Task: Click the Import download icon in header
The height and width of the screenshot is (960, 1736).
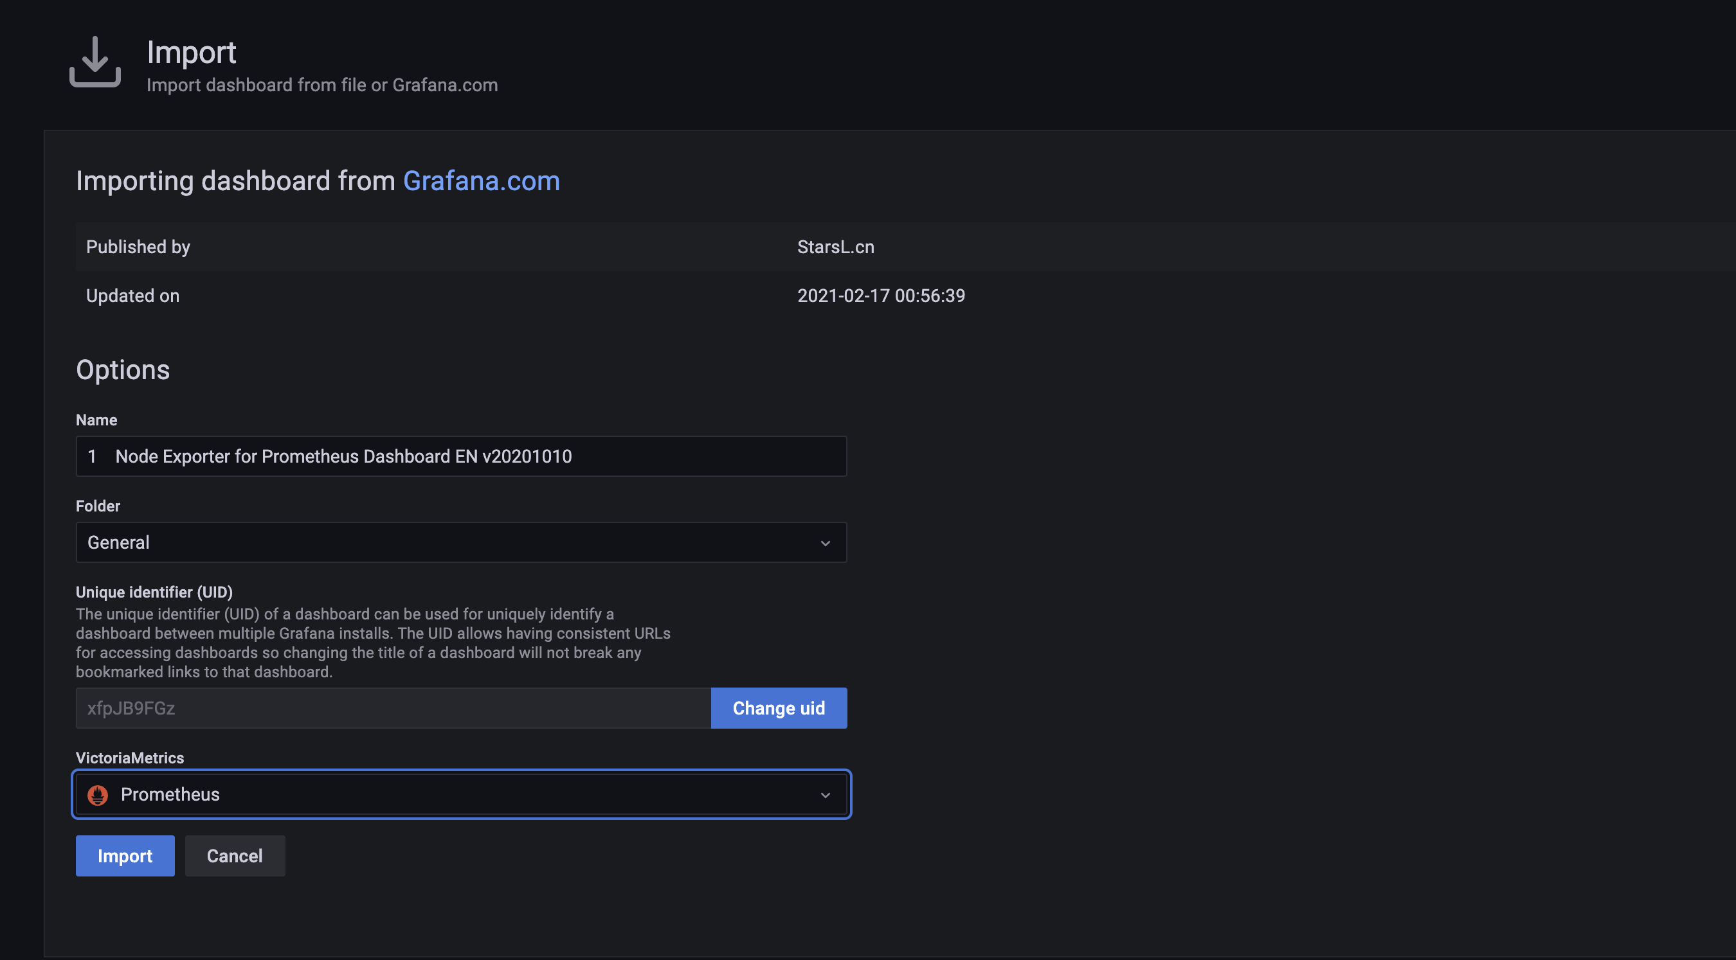Action: tap(95, 62)
